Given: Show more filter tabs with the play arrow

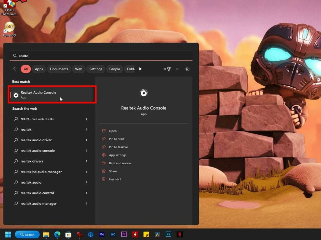Looking at the screenshot, I should click(x=140, y=69).
